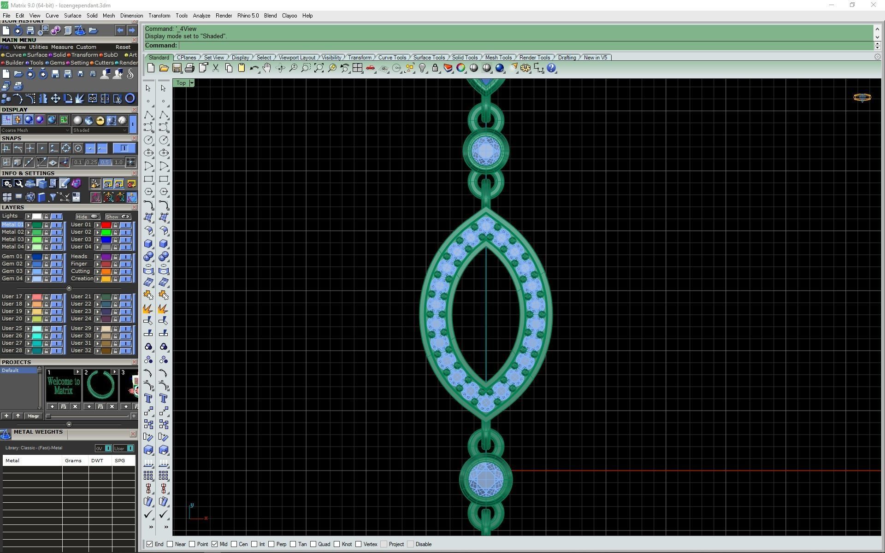Switch to the CPlanes toolbar tab
Image resolution: width=885 pixels, height=553 pixels.
(x=187, y=58)
